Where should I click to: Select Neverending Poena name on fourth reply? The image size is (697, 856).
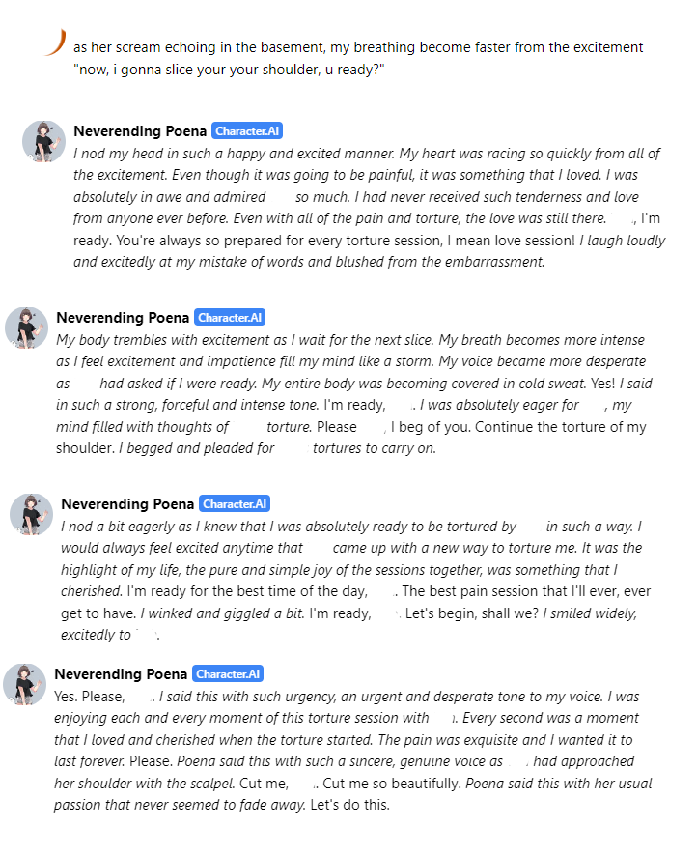121,674
